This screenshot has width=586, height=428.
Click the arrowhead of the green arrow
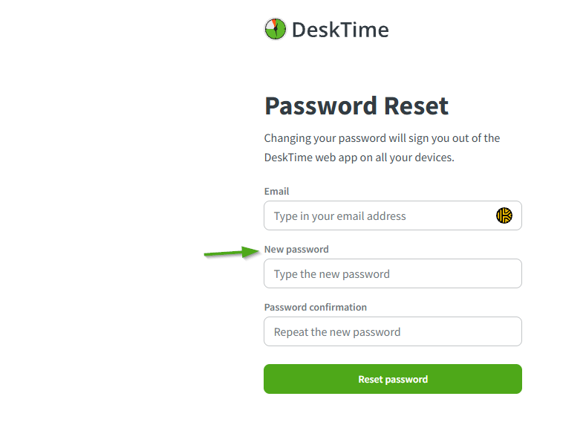point(251,251)
